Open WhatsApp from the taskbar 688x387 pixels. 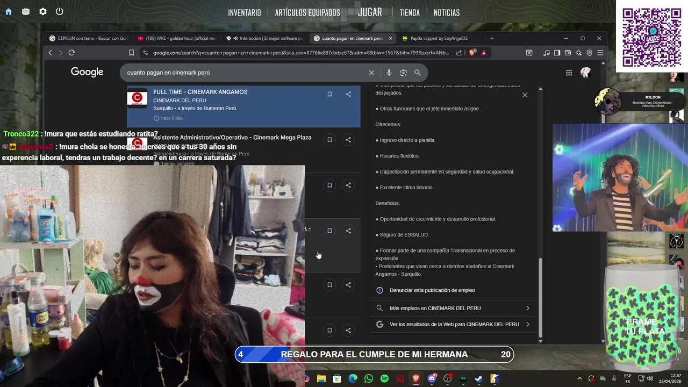pyautogui.click(x=368, y=379)
